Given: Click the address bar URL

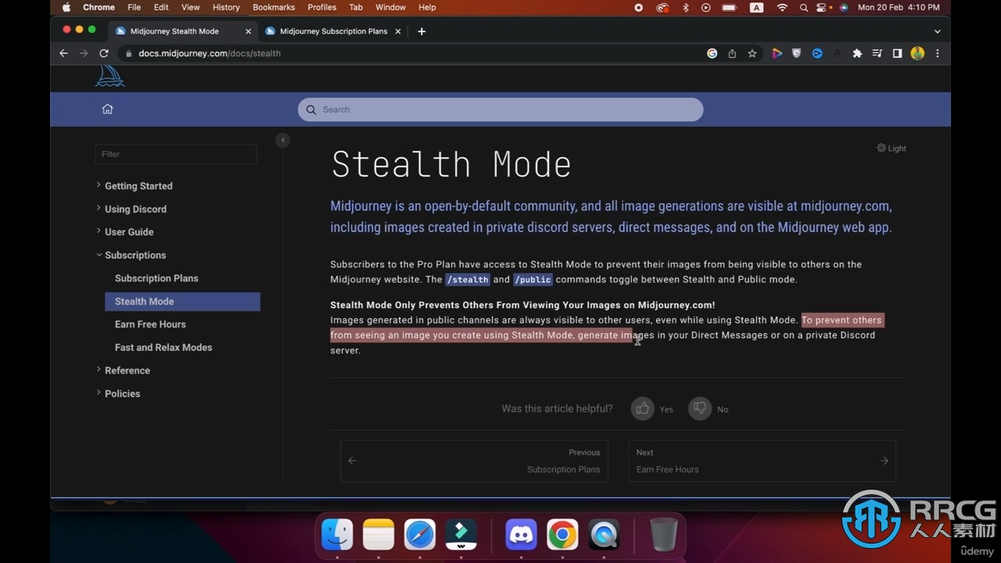Looking at the screenshot, I should pos(210,53).
